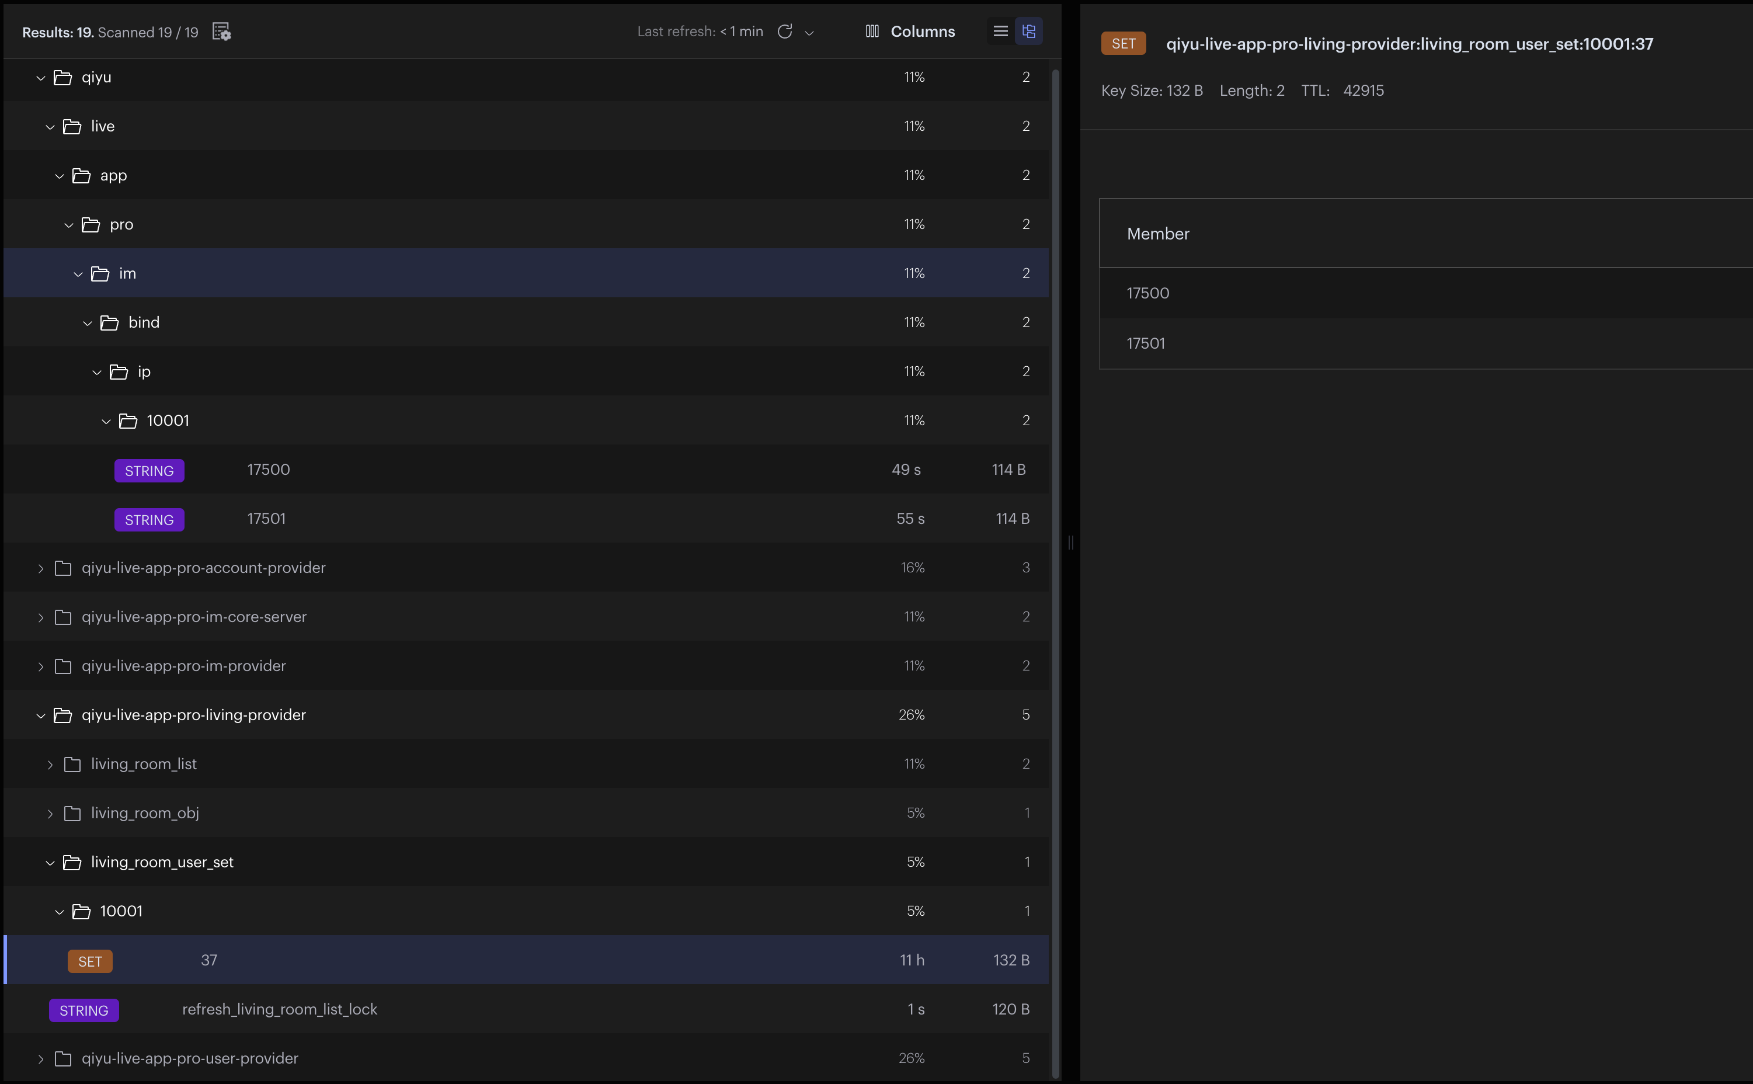Click the refresh icon next to Last refresh
1753x1084 pixels.
(x=785, y=32)
